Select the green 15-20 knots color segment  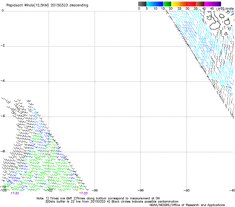tap(167, 4)
